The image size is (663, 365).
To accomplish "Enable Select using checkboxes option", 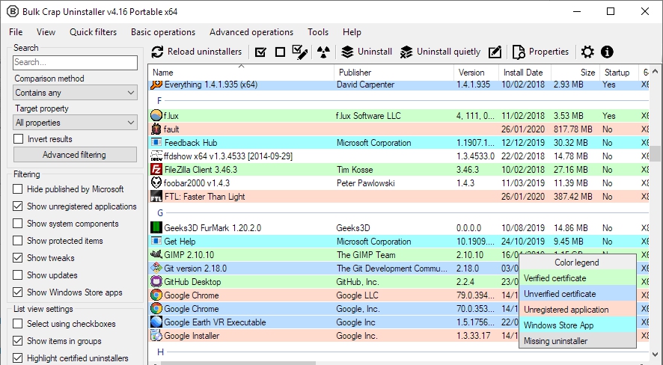I will pos(17,324).
